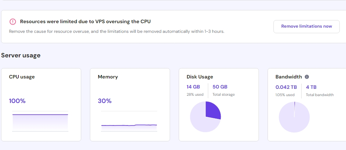Click the 30% memory value
The image size is (346, 150).
point(105,101)
